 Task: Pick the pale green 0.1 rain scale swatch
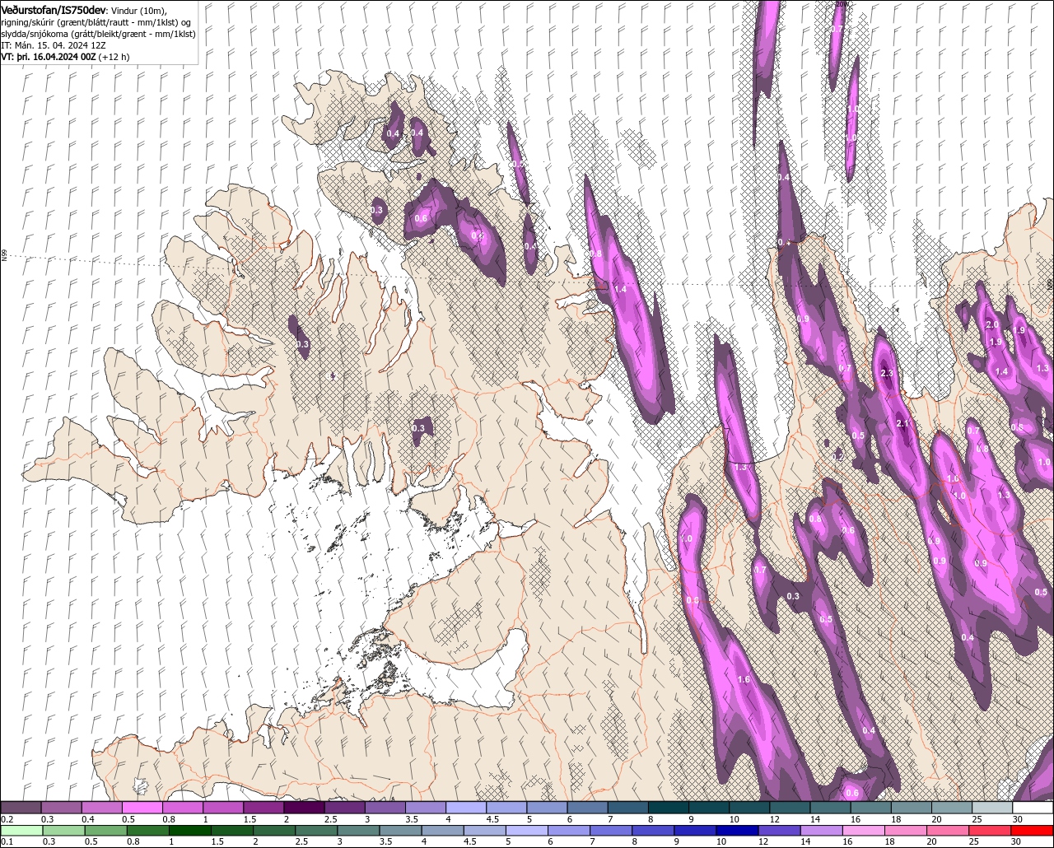(21, 830)
